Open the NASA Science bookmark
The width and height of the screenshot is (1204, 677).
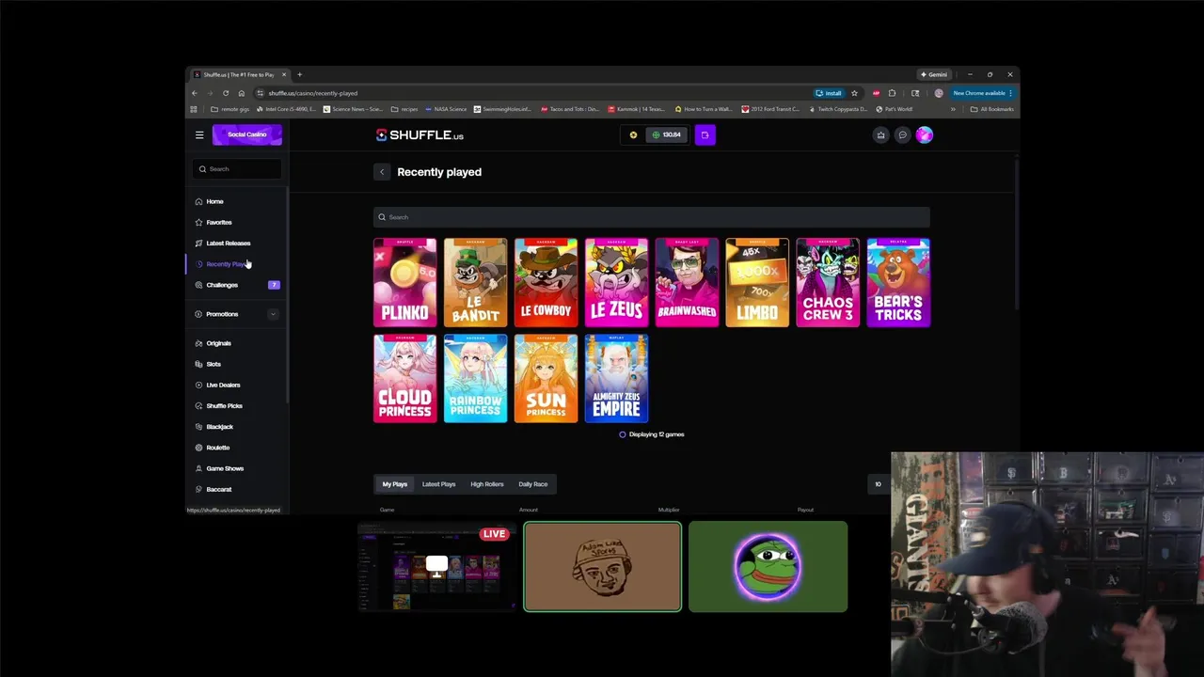(x=446, y=109)
